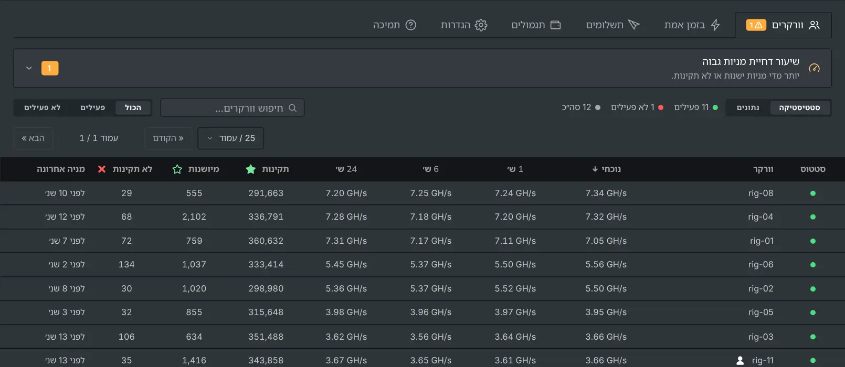Click the rewards wallet icon
Viewport: 845px width, 367px height.
tap(555, 25)
